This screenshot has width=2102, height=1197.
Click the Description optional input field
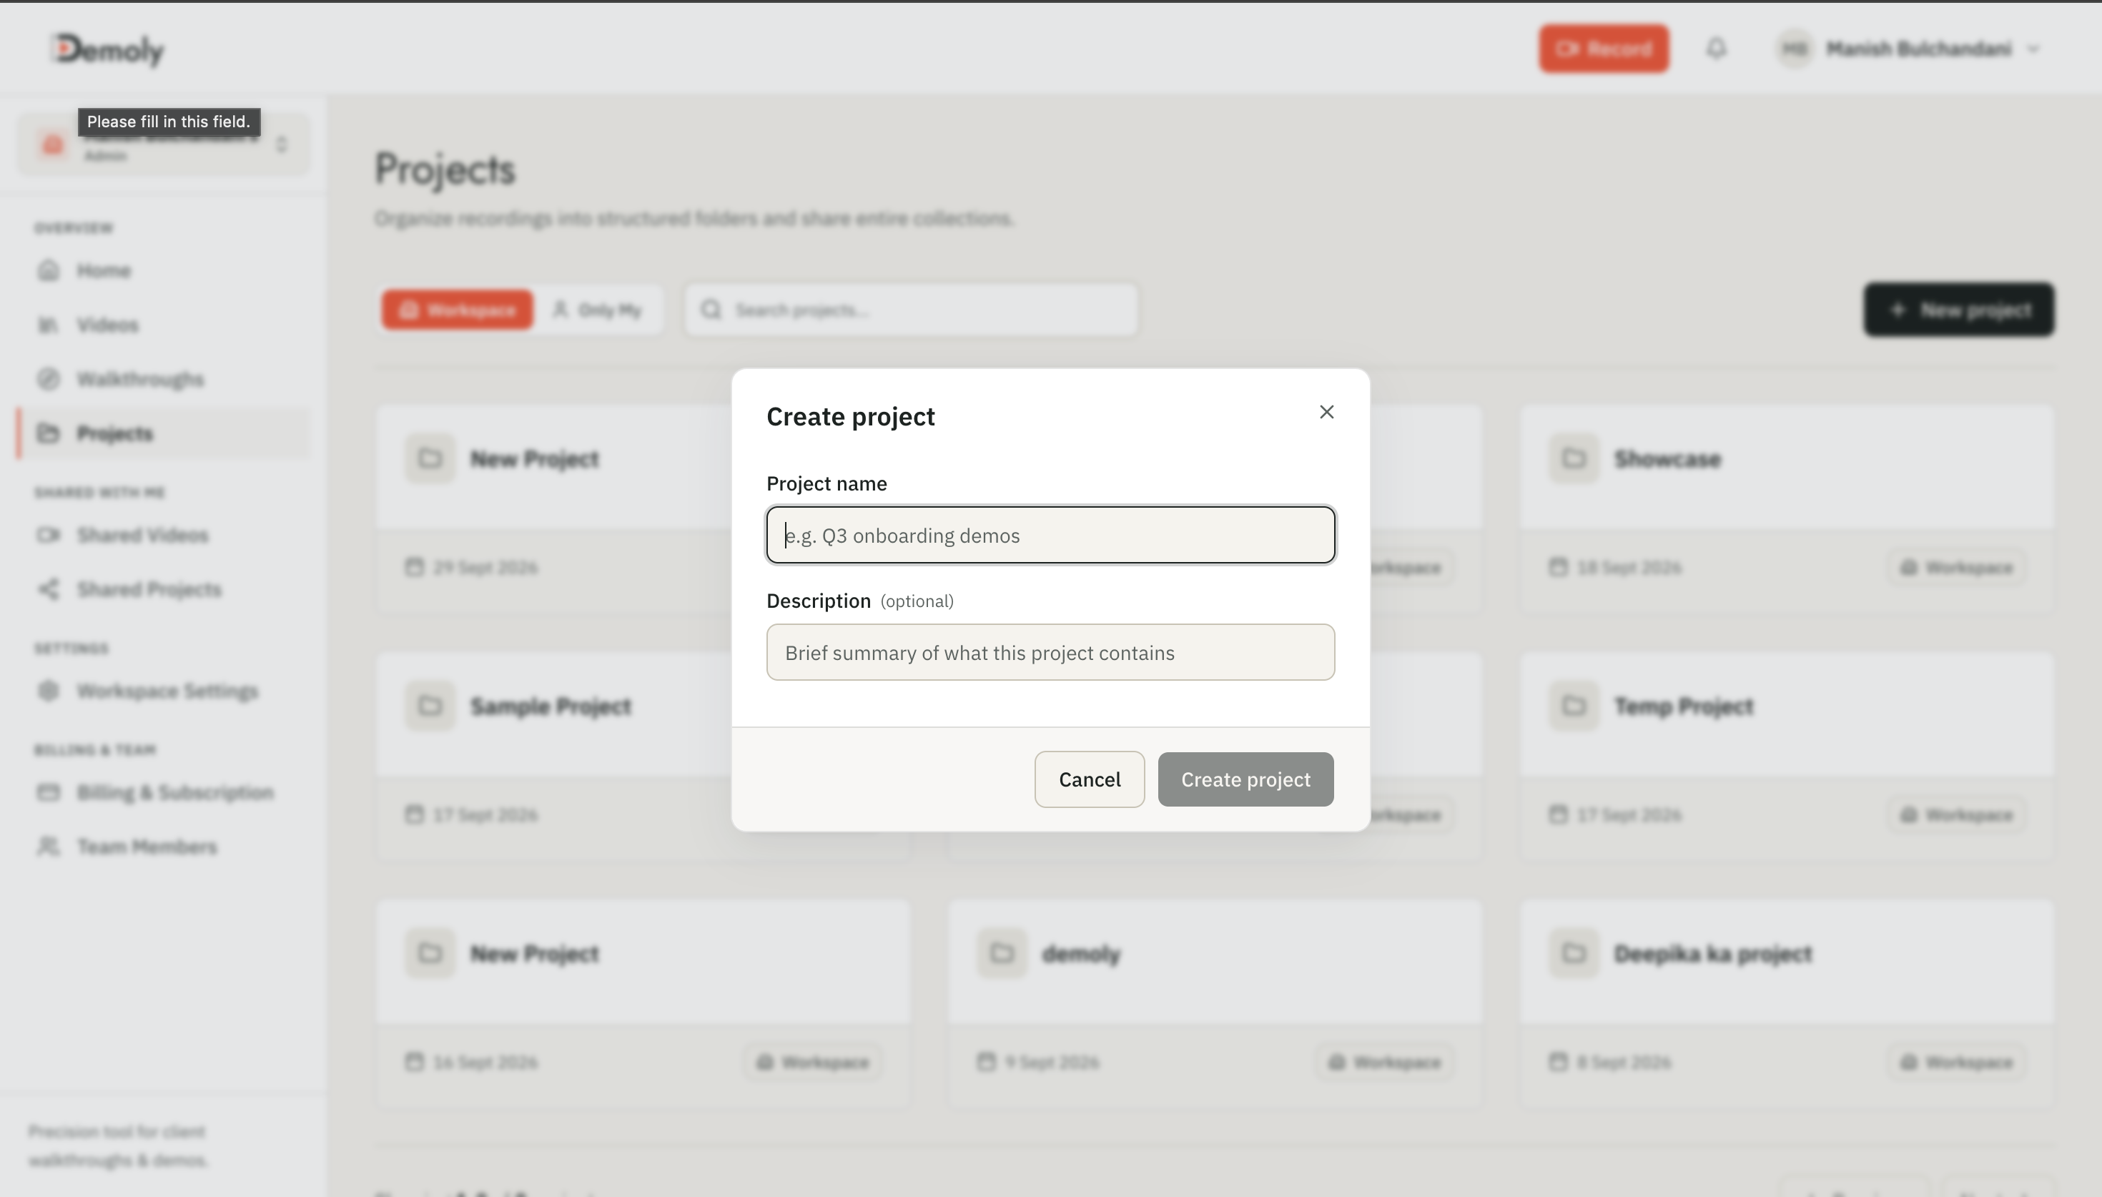[1050, 652]
